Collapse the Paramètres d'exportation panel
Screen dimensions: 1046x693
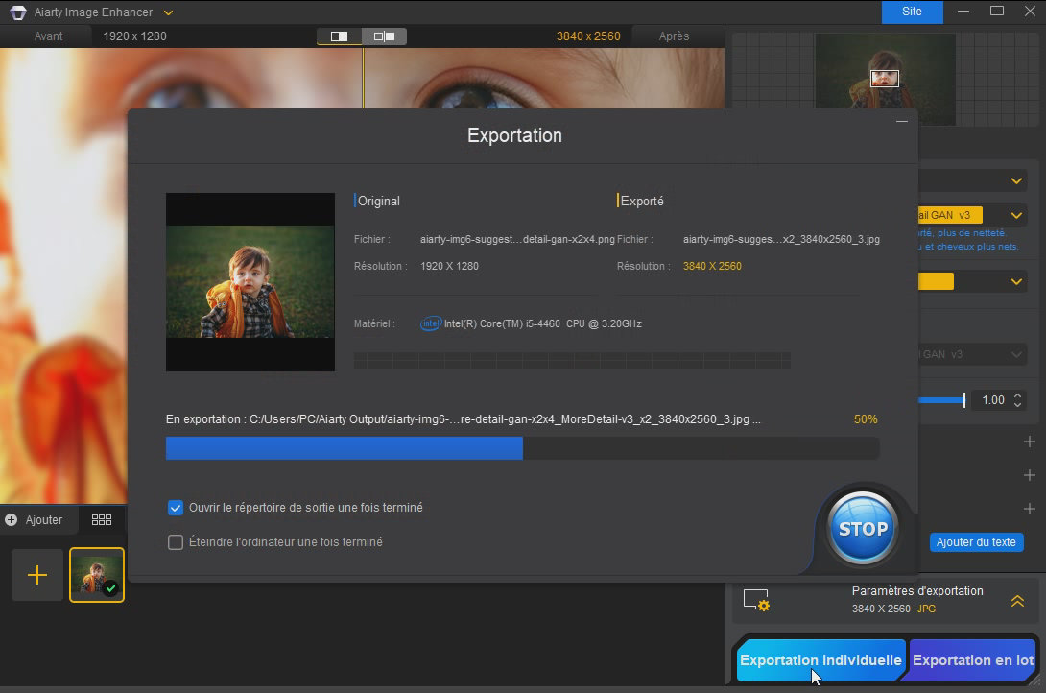[x=1016, y=601]
